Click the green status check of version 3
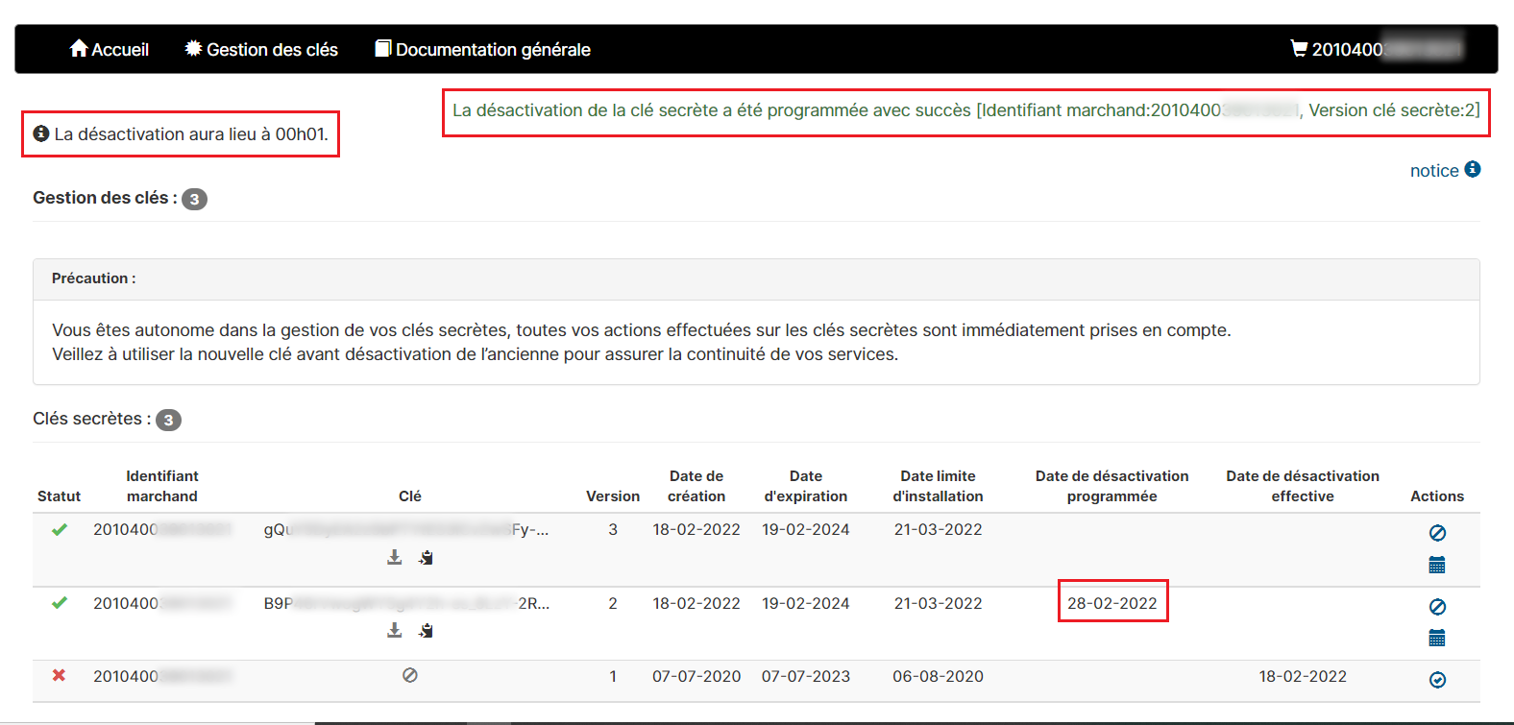 click(60, 529)
